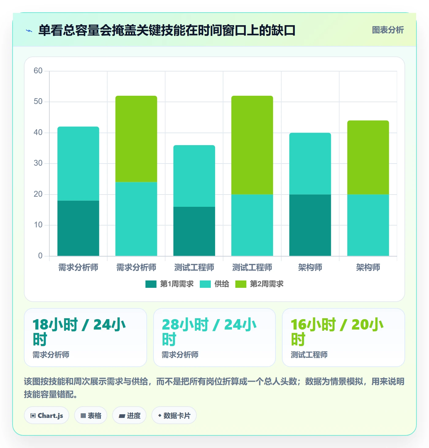Viewport: 429px width, 448px height.
Task: Click the light teal bottom segment reaching 24
Action: tap(136, 219)
